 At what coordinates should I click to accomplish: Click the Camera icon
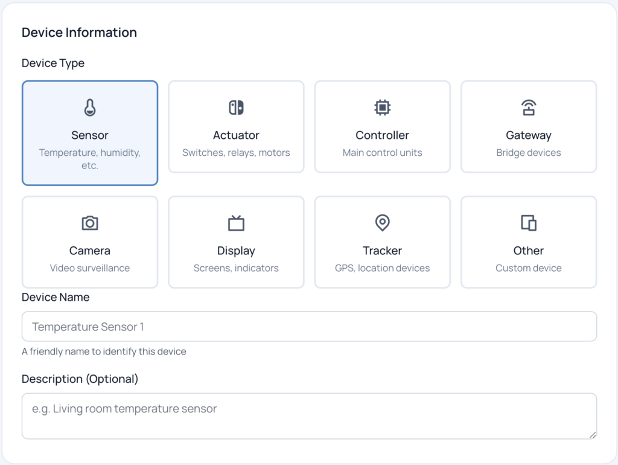pyautogui.click(x=90, y=223)
